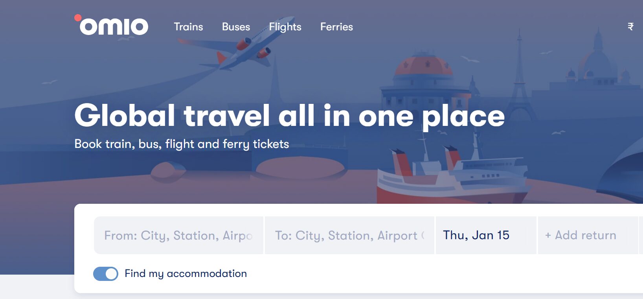The width and height of the screenshot is (643, 299).
Task: Click the To destination input field
Action: coord(349,235)
